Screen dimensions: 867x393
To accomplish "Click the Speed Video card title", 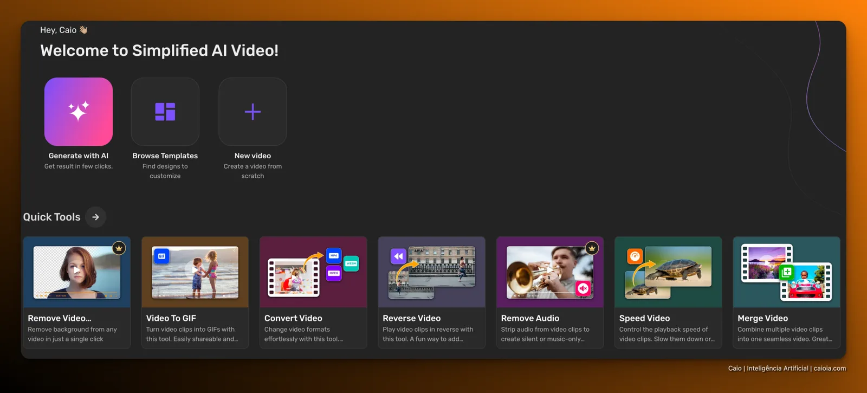I will point(644,318).
